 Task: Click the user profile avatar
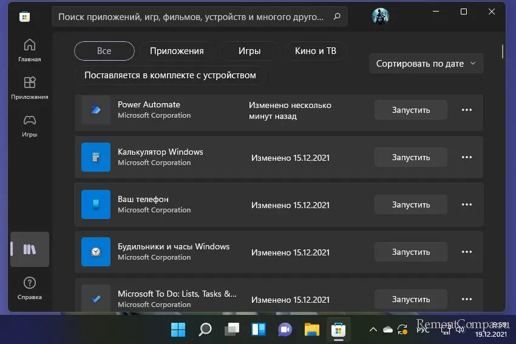click(381, 16)
